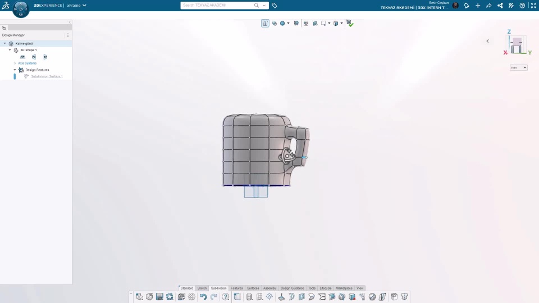
Task: Toggle the highlighted first view toolbar button
Action: pyautogui.click(x=265, y=24)
